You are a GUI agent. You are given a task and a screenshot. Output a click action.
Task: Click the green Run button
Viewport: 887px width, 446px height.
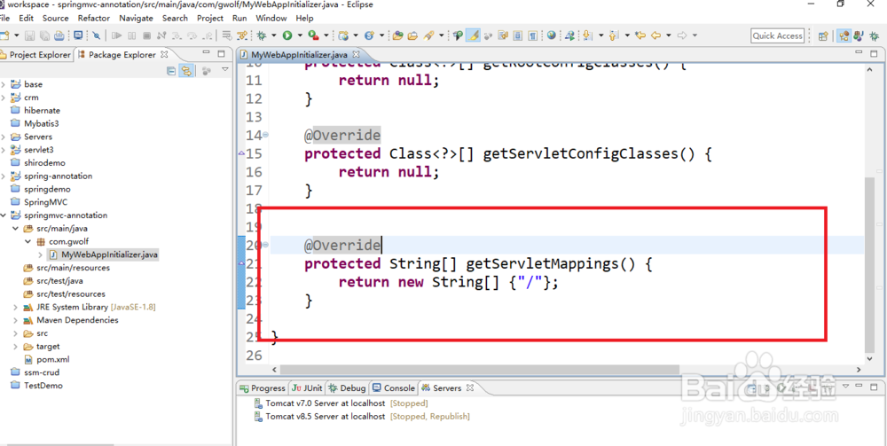pos(287,35)
